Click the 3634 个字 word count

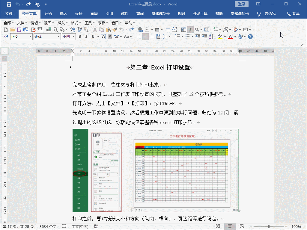coord(48,226)
